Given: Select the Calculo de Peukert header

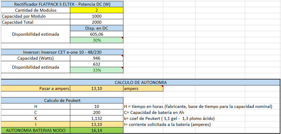Looking at the screenshot, I should tap(62, 100).
